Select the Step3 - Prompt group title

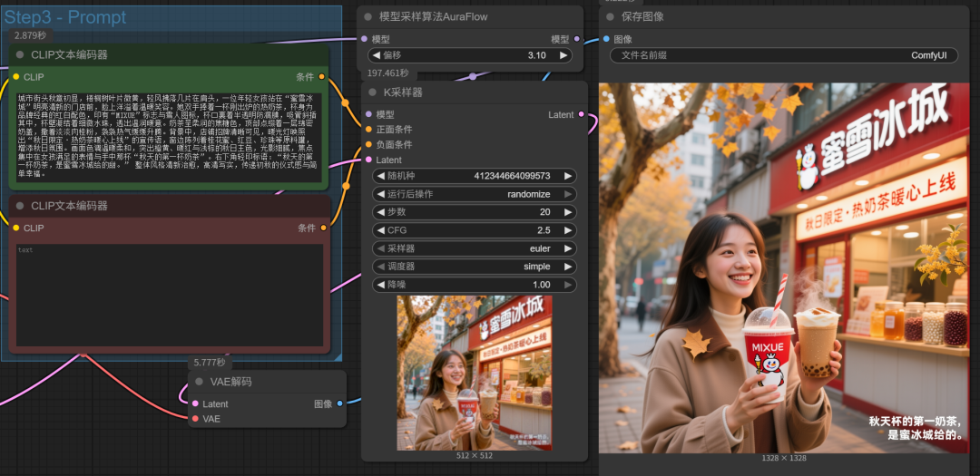click(x=65, y=17)
